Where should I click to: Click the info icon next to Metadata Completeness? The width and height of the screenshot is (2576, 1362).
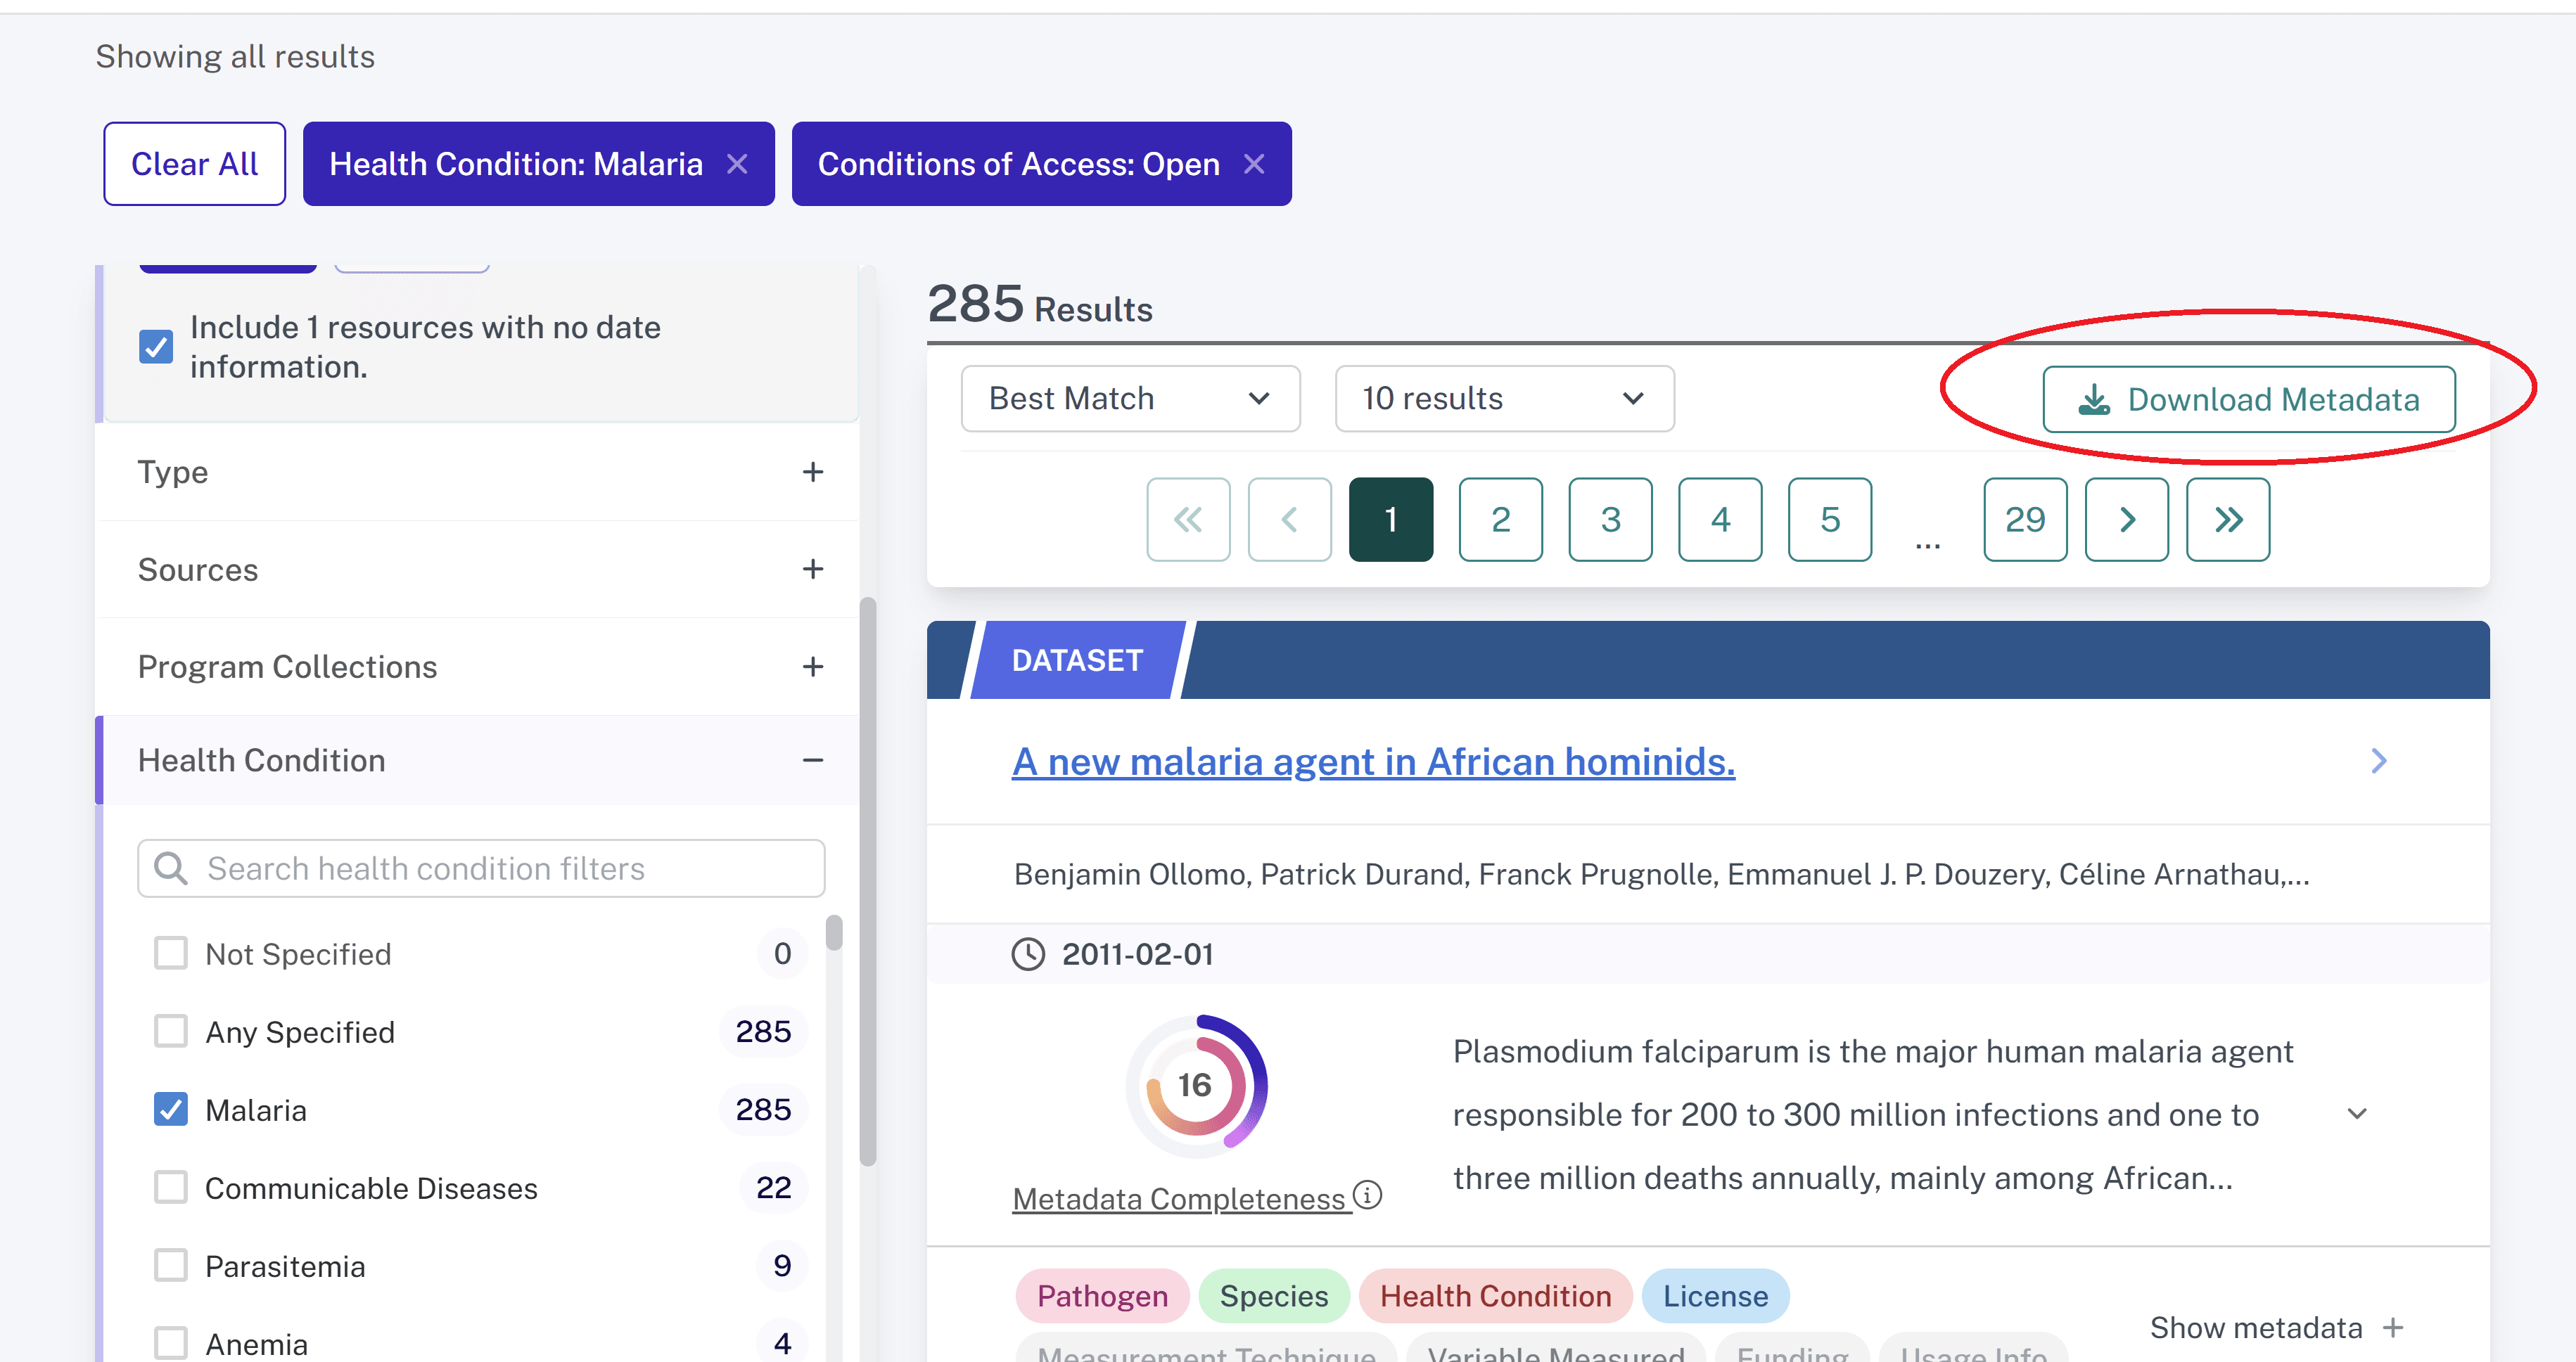click(1367, 1195)
